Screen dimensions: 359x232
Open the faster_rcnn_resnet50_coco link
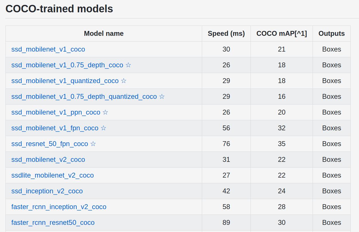pyautogui.click(x=53, y=223)
